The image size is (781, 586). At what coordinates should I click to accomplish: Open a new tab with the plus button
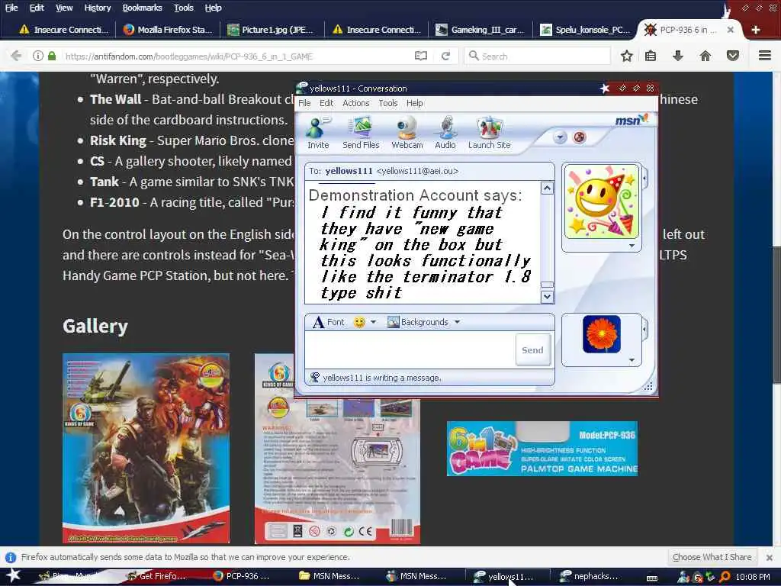pos(755,30)
